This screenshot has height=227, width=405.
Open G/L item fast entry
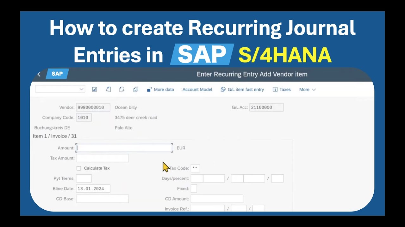click(242, 90)
